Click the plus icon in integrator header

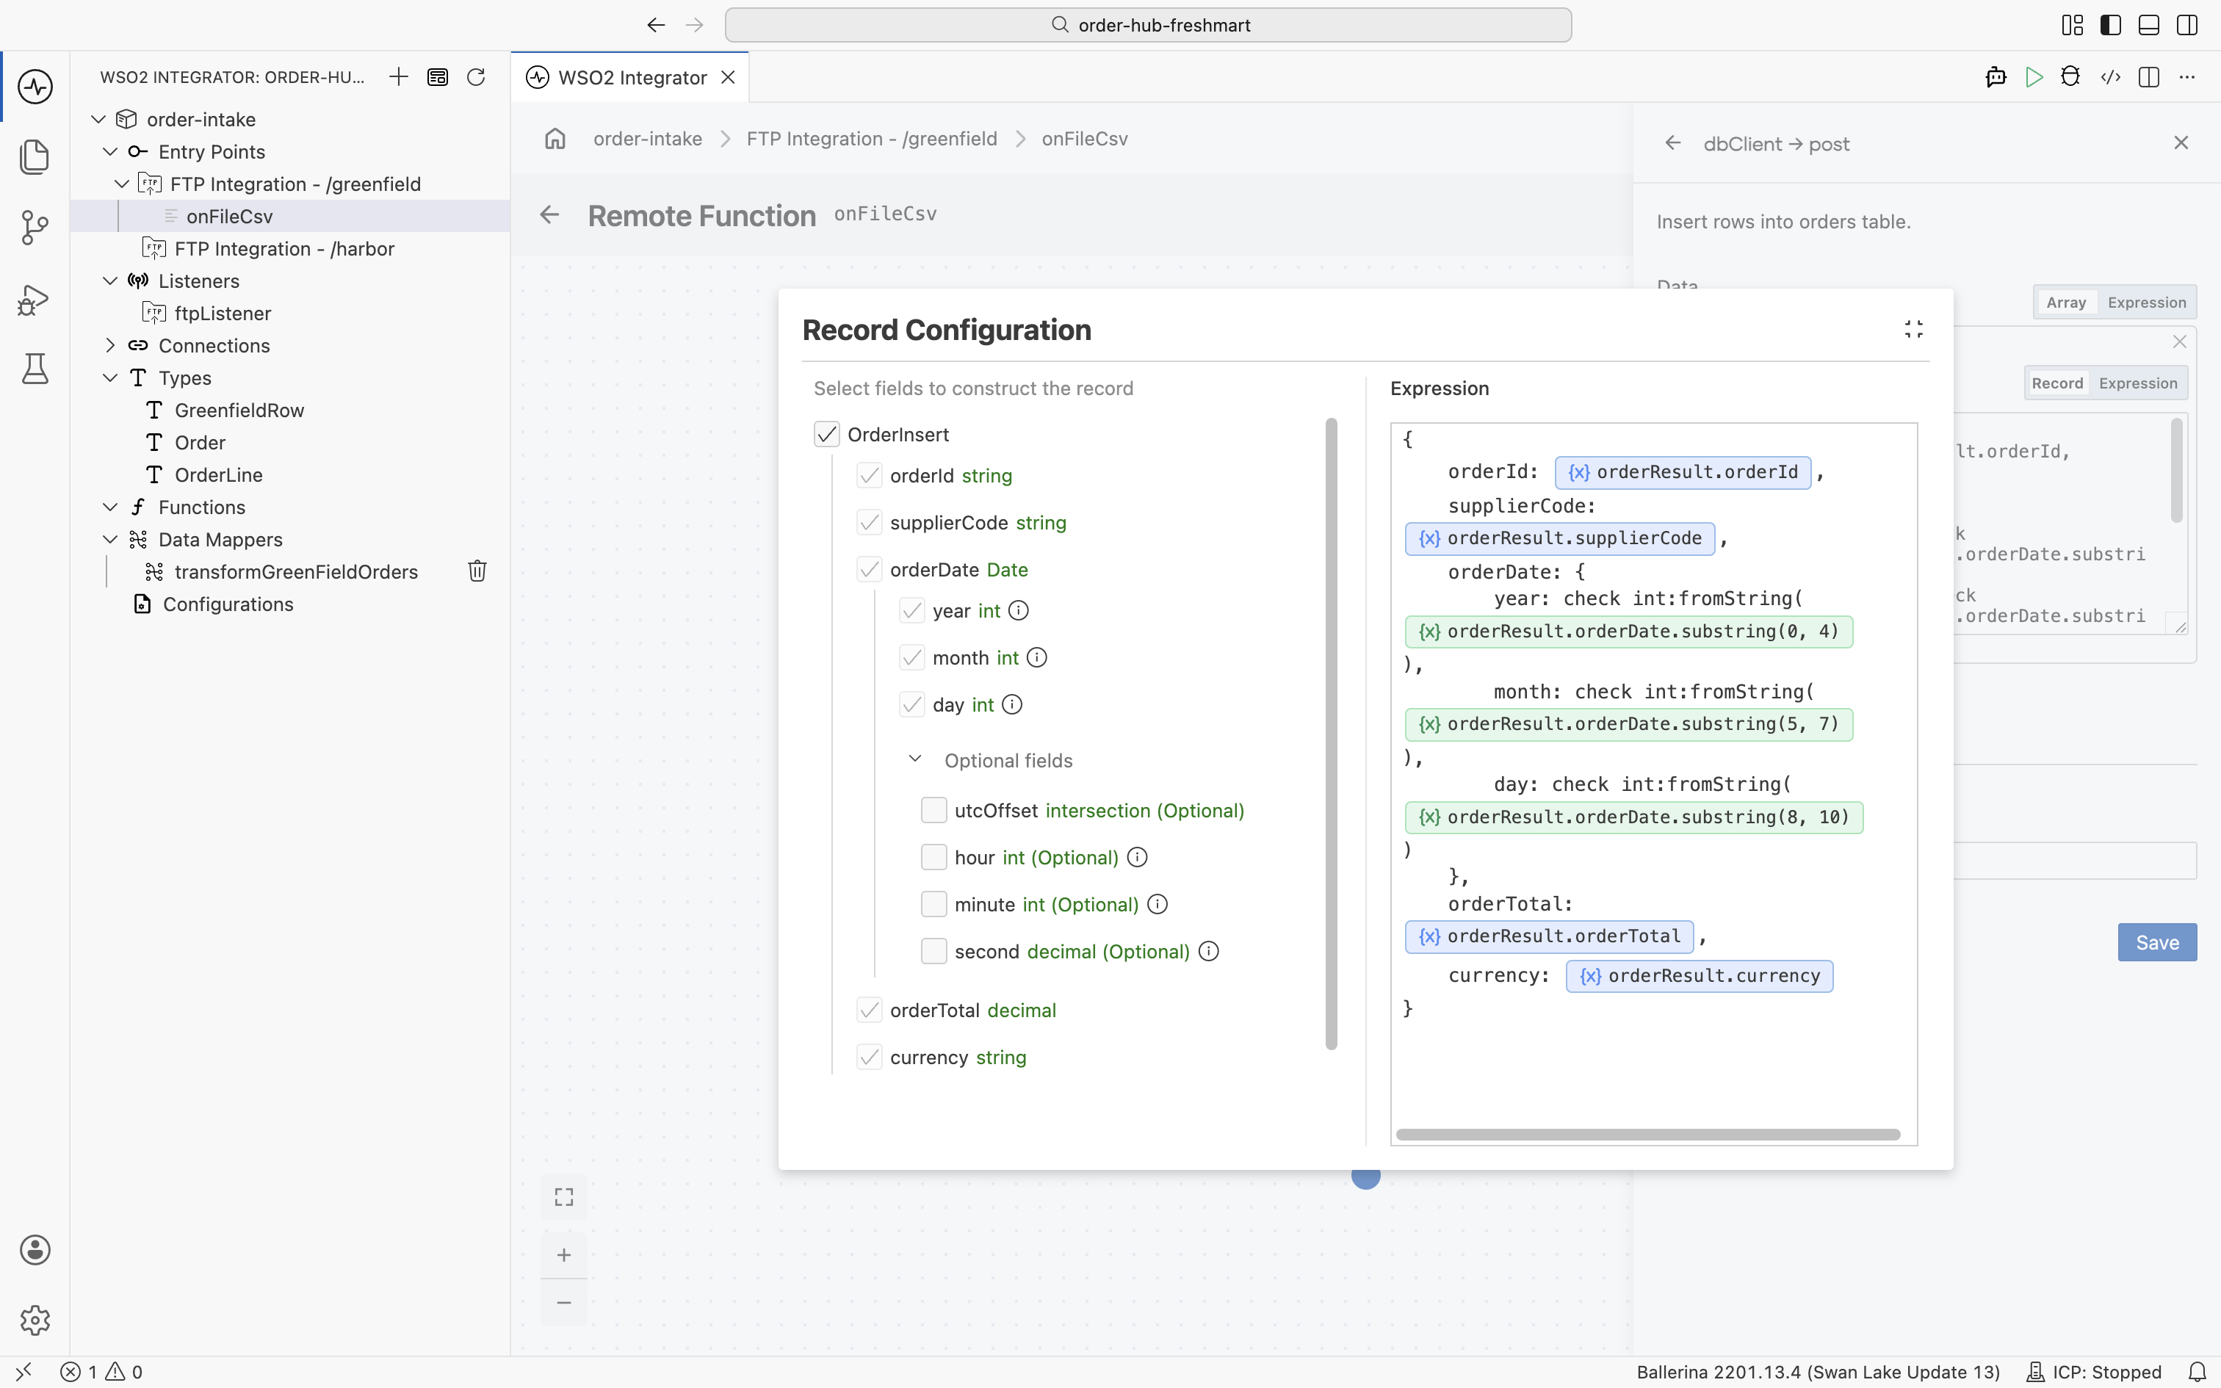point(398,77)
